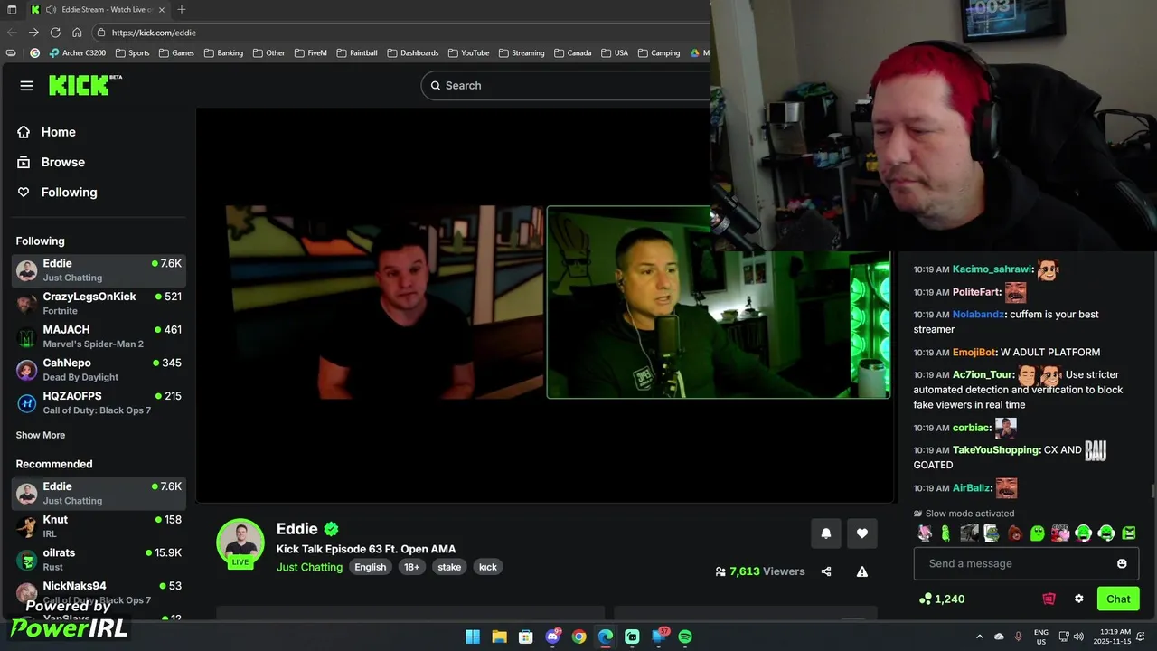Open the Sports bookmarks folder
Image resolution: width=1157 pixels, height=651 pixels.
tap(132, 52)
